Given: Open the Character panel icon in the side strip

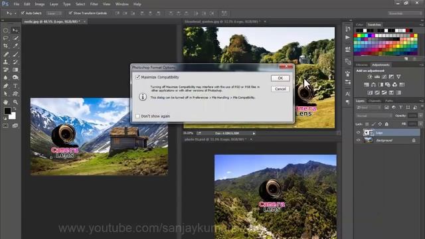Looking at the screenshot, I should [x=348, y=94].
